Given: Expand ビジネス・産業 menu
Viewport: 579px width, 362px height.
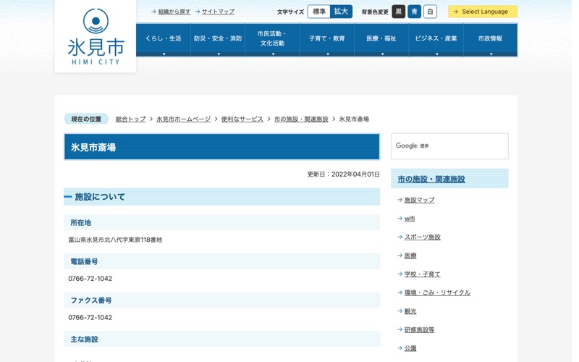Looking at the screenshot, I should [436, 40].
